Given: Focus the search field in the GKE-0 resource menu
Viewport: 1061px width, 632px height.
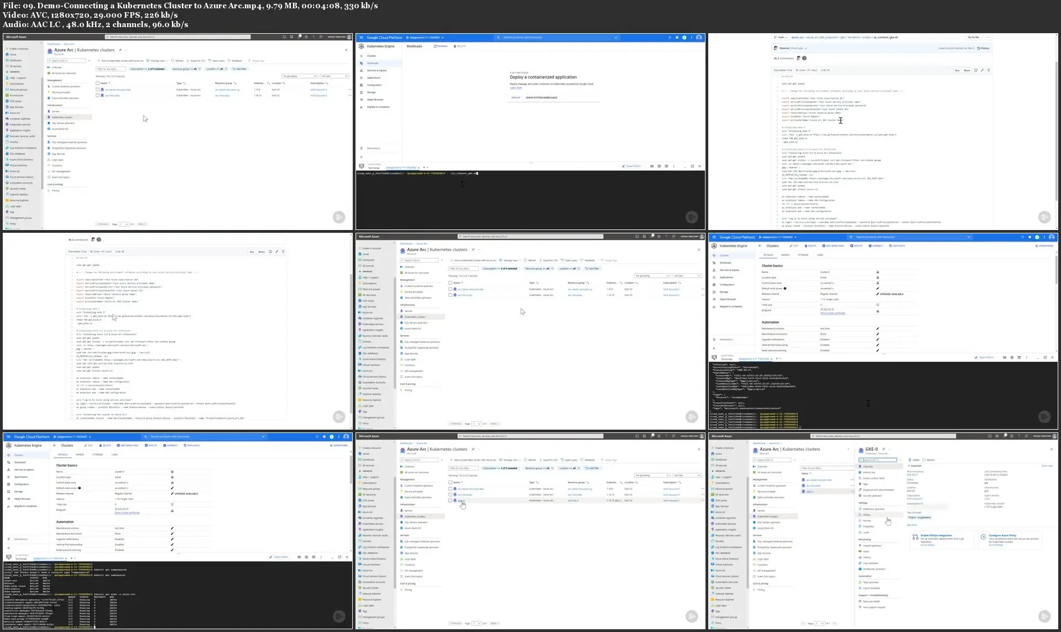Looking at the screenshot, I should (877, 460).
